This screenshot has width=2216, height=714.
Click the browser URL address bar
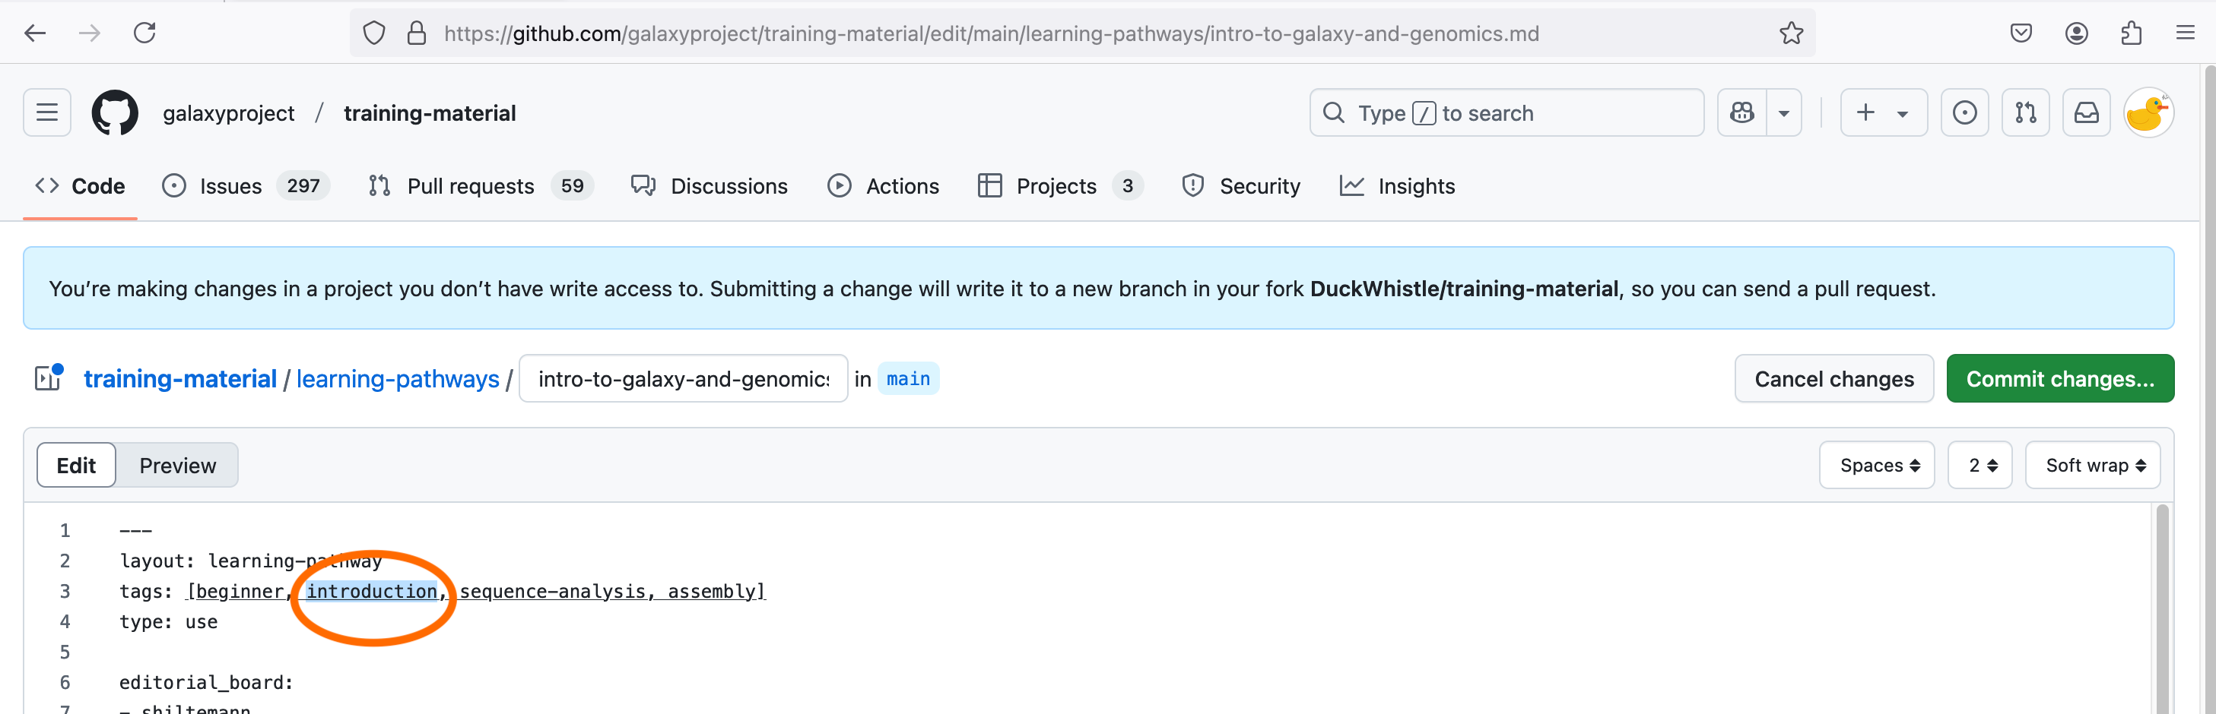point(1081,33)
